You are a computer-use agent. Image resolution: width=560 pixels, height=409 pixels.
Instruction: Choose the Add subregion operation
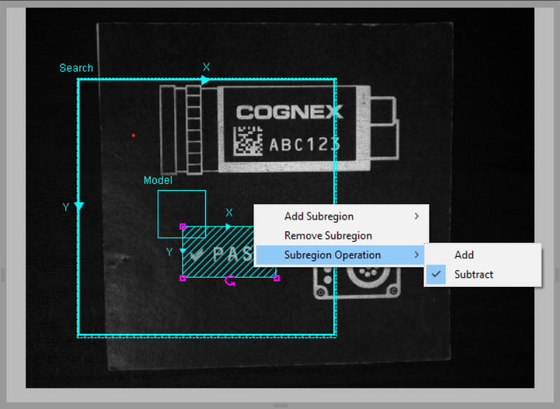(464, 255)
